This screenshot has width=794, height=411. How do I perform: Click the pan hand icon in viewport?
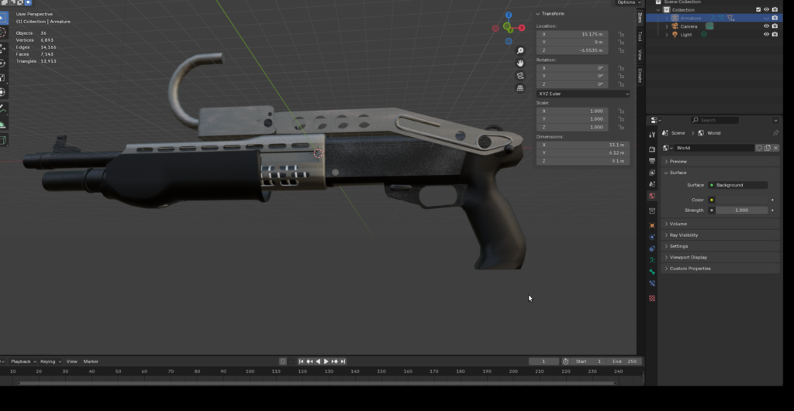point(520,63)
